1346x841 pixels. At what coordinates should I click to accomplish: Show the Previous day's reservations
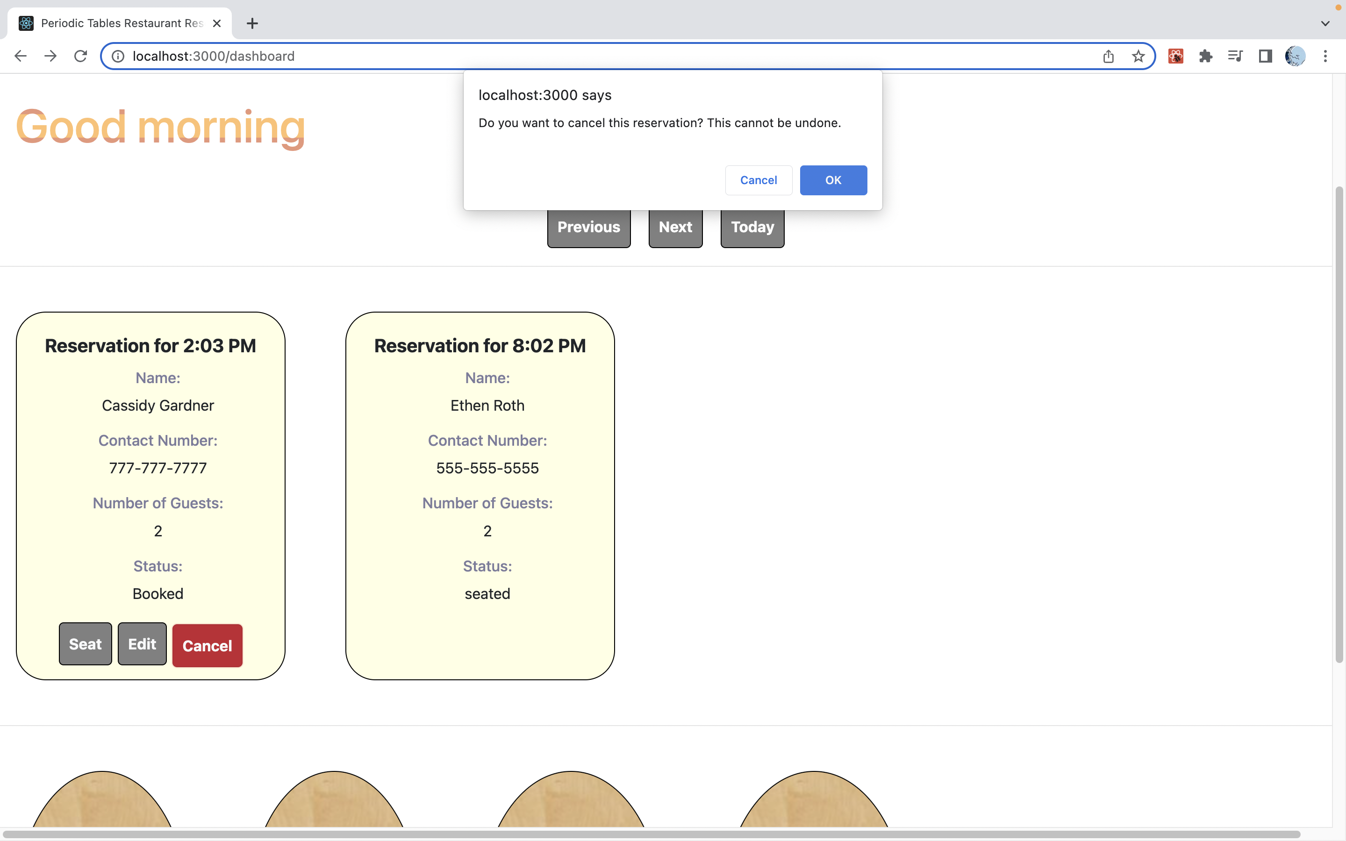coord(588,227)
